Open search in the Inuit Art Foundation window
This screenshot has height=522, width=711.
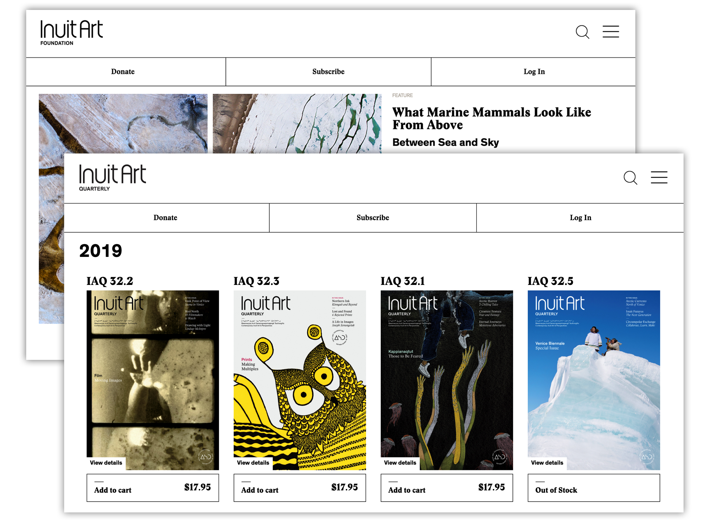pyautogui.click(x=582, y=32)
